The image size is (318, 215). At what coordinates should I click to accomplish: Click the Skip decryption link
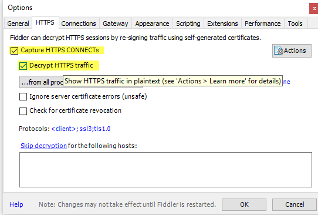tap(43, 146)
